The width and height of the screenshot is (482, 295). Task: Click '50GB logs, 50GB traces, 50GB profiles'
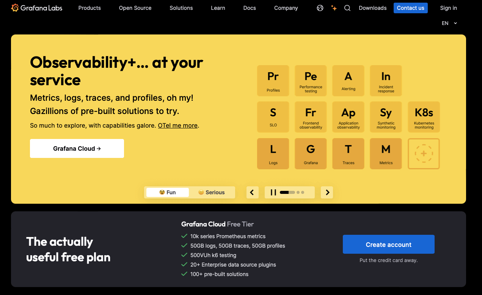pos(238,245)
